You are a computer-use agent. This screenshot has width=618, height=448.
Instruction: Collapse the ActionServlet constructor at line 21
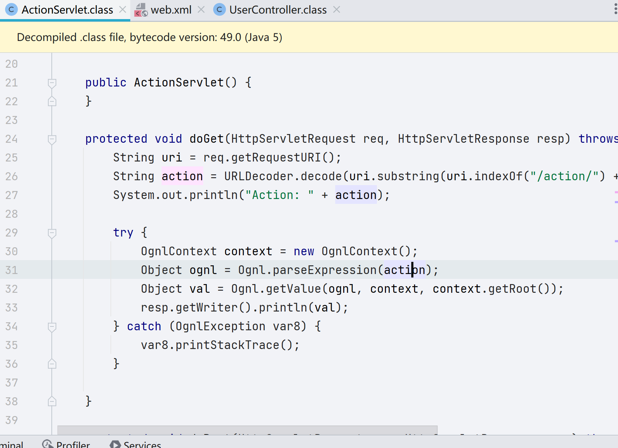[52, 83]
